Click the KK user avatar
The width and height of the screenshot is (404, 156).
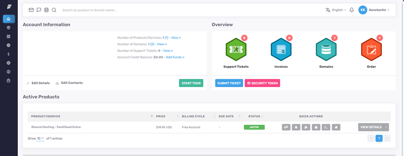363,10
